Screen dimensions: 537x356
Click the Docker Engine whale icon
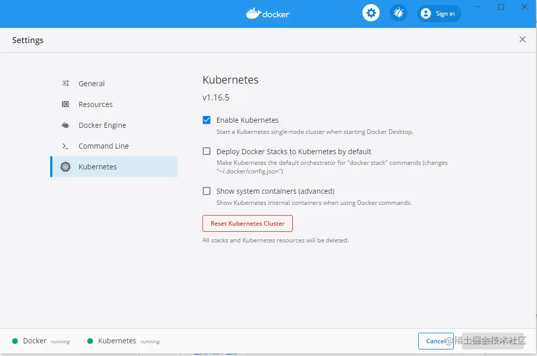(x=65, y=125)
